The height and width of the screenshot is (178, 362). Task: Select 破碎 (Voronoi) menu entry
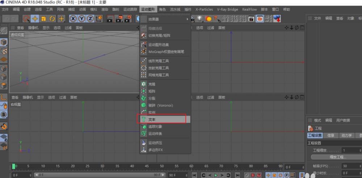point(165,105)
